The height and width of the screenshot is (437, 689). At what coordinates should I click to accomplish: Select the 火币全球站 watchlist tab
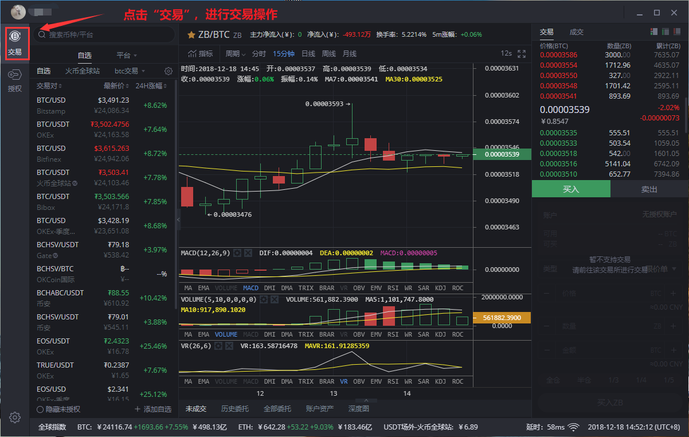pyautogui.click(x=82, y=71)
